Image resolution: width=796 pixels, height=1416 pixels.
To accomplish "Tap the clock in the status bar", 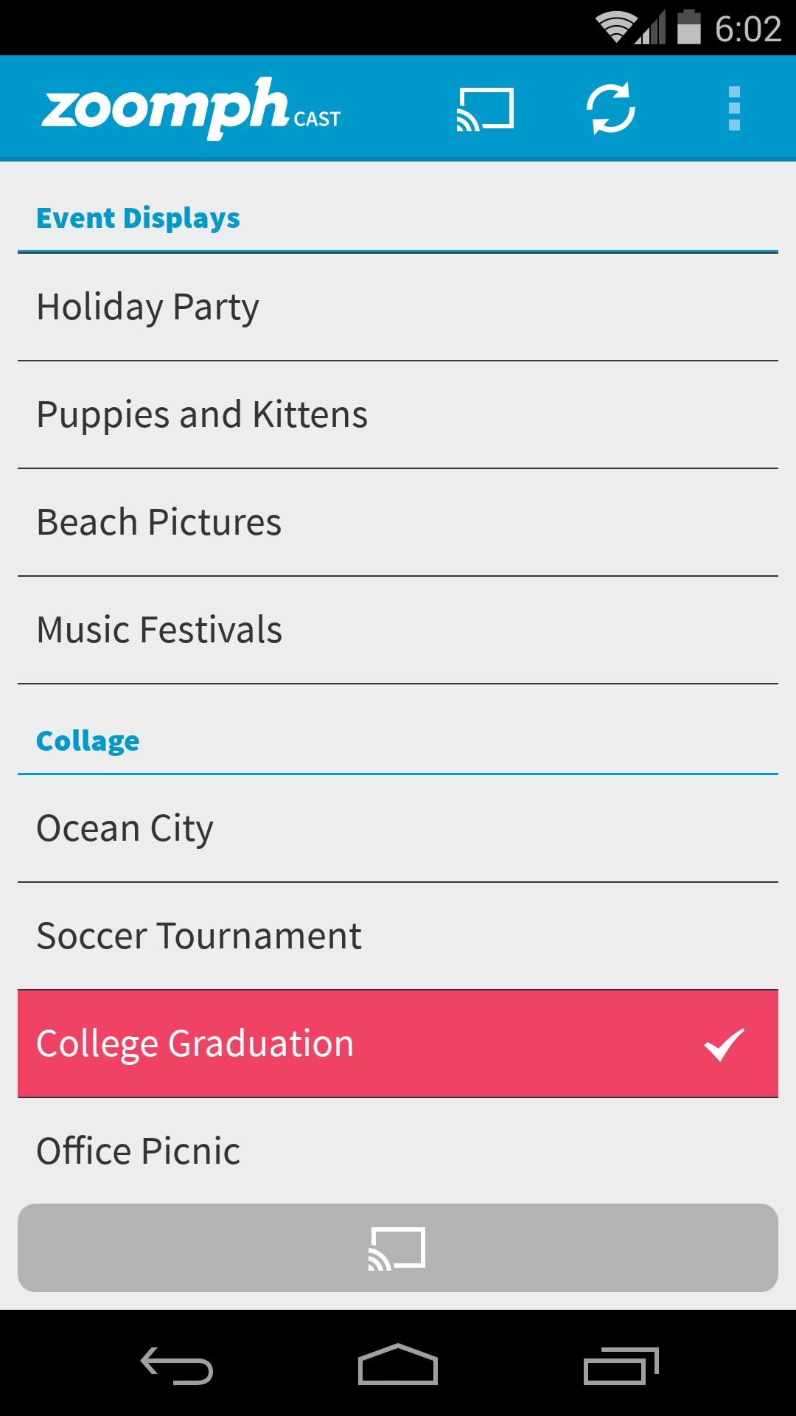I will (747, 29).
